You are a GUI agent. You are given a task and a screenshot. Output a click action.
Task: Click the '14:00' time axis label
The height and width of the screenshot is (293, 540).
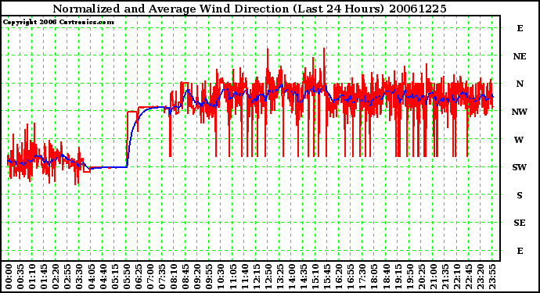(292, 277)
